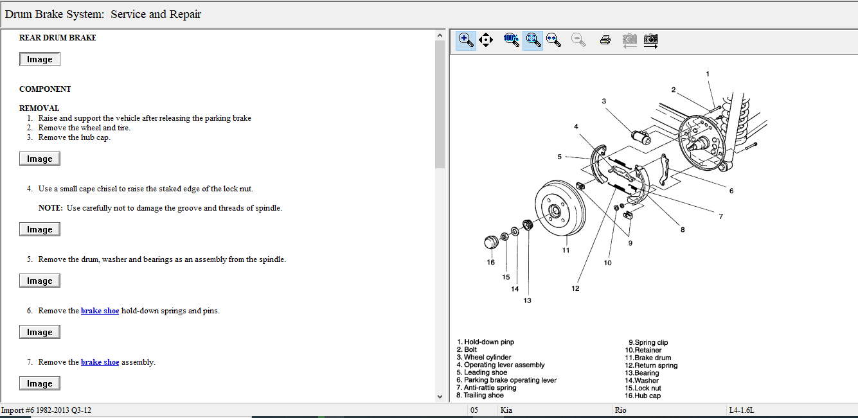
Task: Click the text pane scrollbar down arrow
Action: (440, 397)
